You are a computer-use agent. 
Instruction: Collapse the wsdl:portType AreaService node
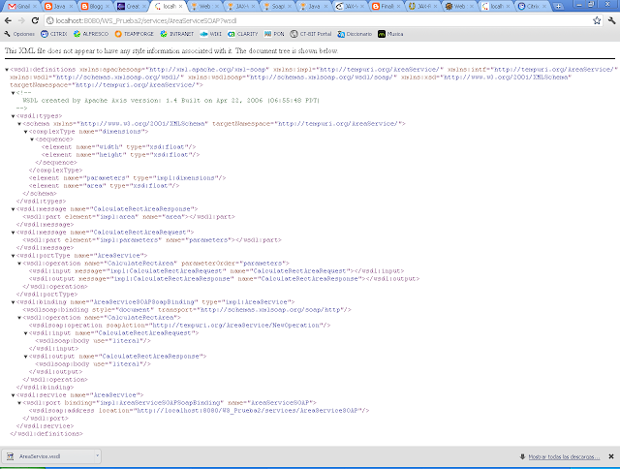(x=13, y=256)
